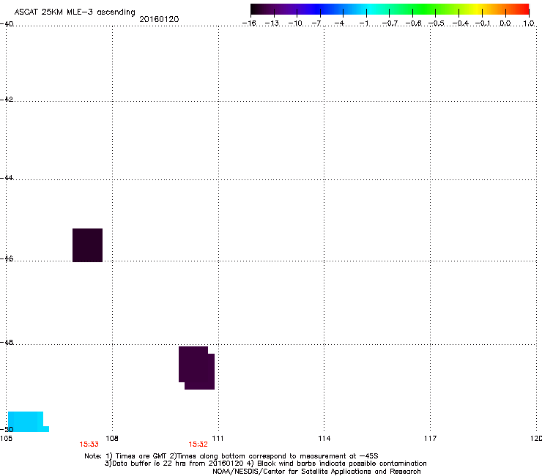Click the longitude label 114
This screenshot has width=542, height=476.
(x=324, y=439)
